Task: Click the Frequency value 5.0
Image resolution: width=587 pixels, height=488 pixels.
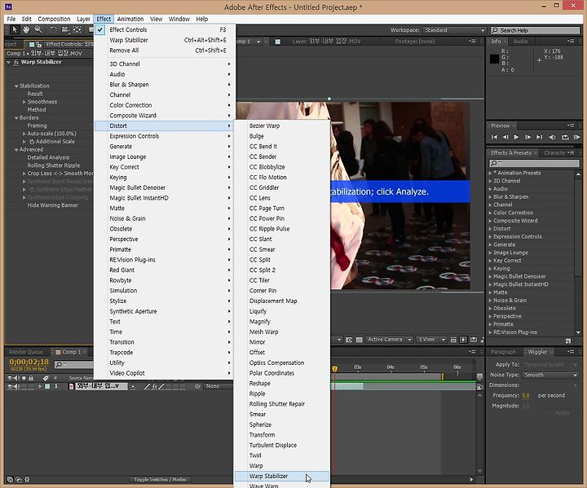Action: coord(526,395)
